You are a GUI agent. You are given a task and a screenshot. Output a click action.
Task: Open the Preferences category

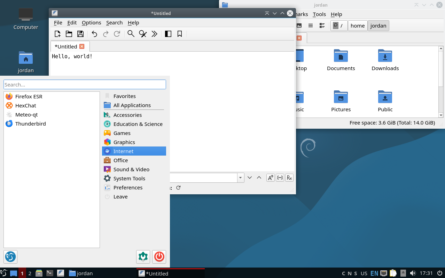pos(134,187)
